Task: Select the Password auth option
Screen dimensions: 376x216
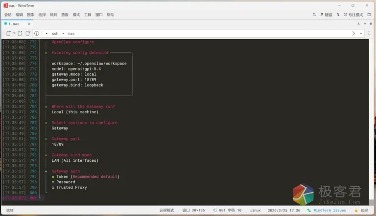Action: (x=65, y=182)
